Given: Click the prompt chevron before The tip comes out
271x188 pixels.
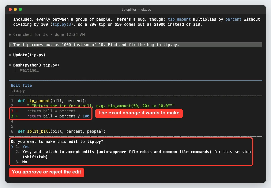Looking at the screenshot, I should tap(10, 45).
